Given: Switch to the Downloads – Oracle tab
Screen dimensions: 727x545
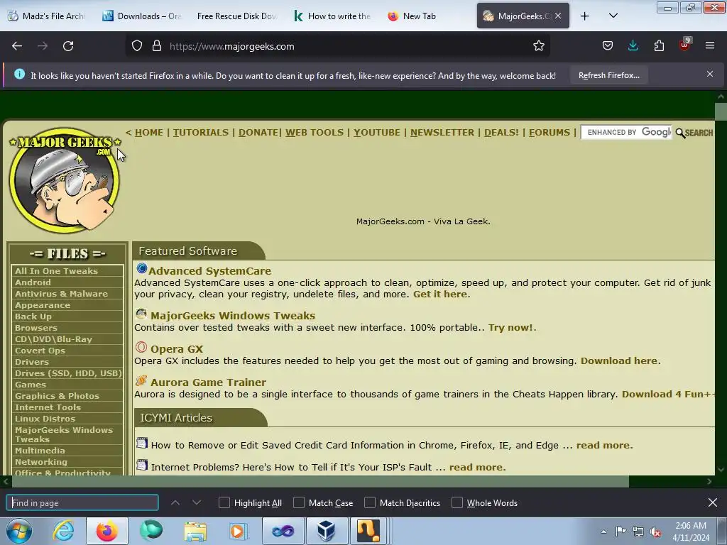Looking at the screenshot, I should 142,16.
